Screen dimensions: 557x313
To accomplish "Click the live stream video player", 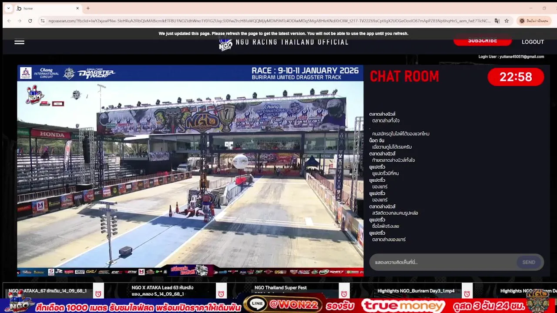I will 190,170.
